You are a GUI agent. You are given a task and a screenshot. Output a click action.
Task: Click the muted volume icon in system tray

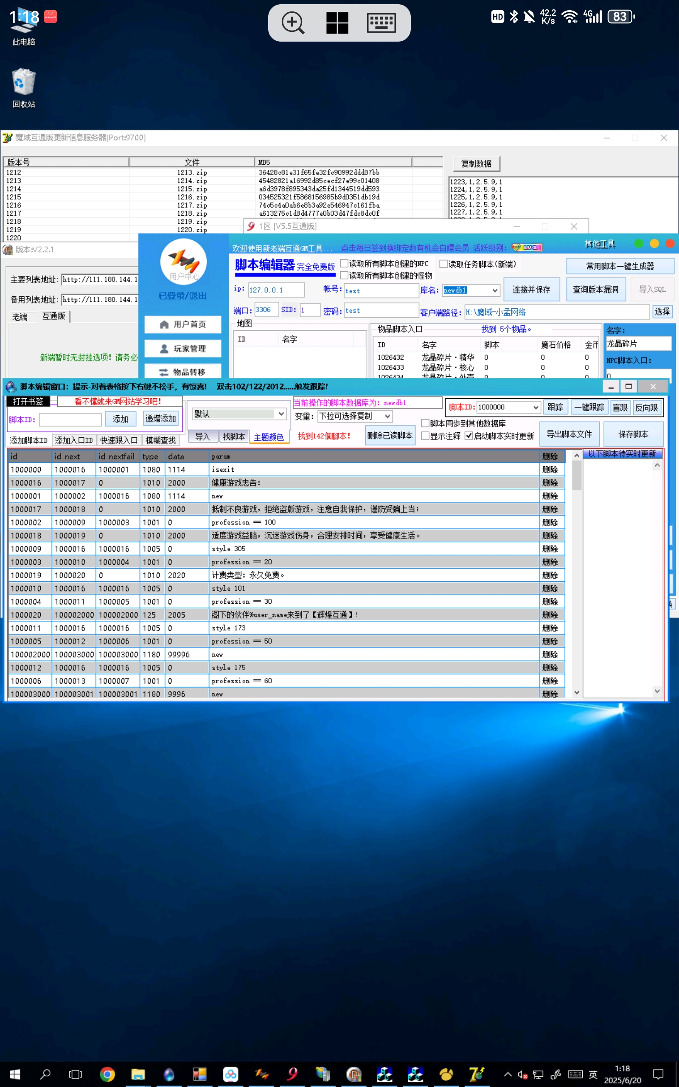(522, 1074)
